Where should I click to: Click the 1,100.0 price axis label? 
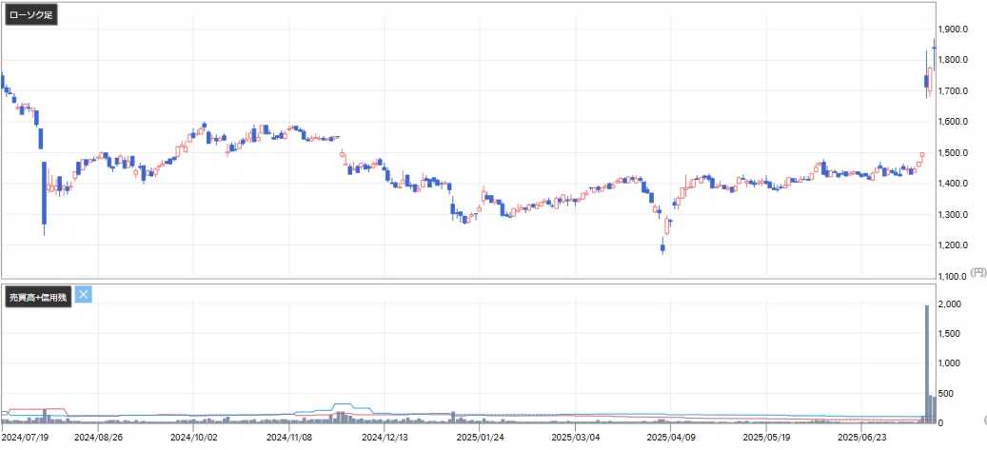tap(953, 276)
